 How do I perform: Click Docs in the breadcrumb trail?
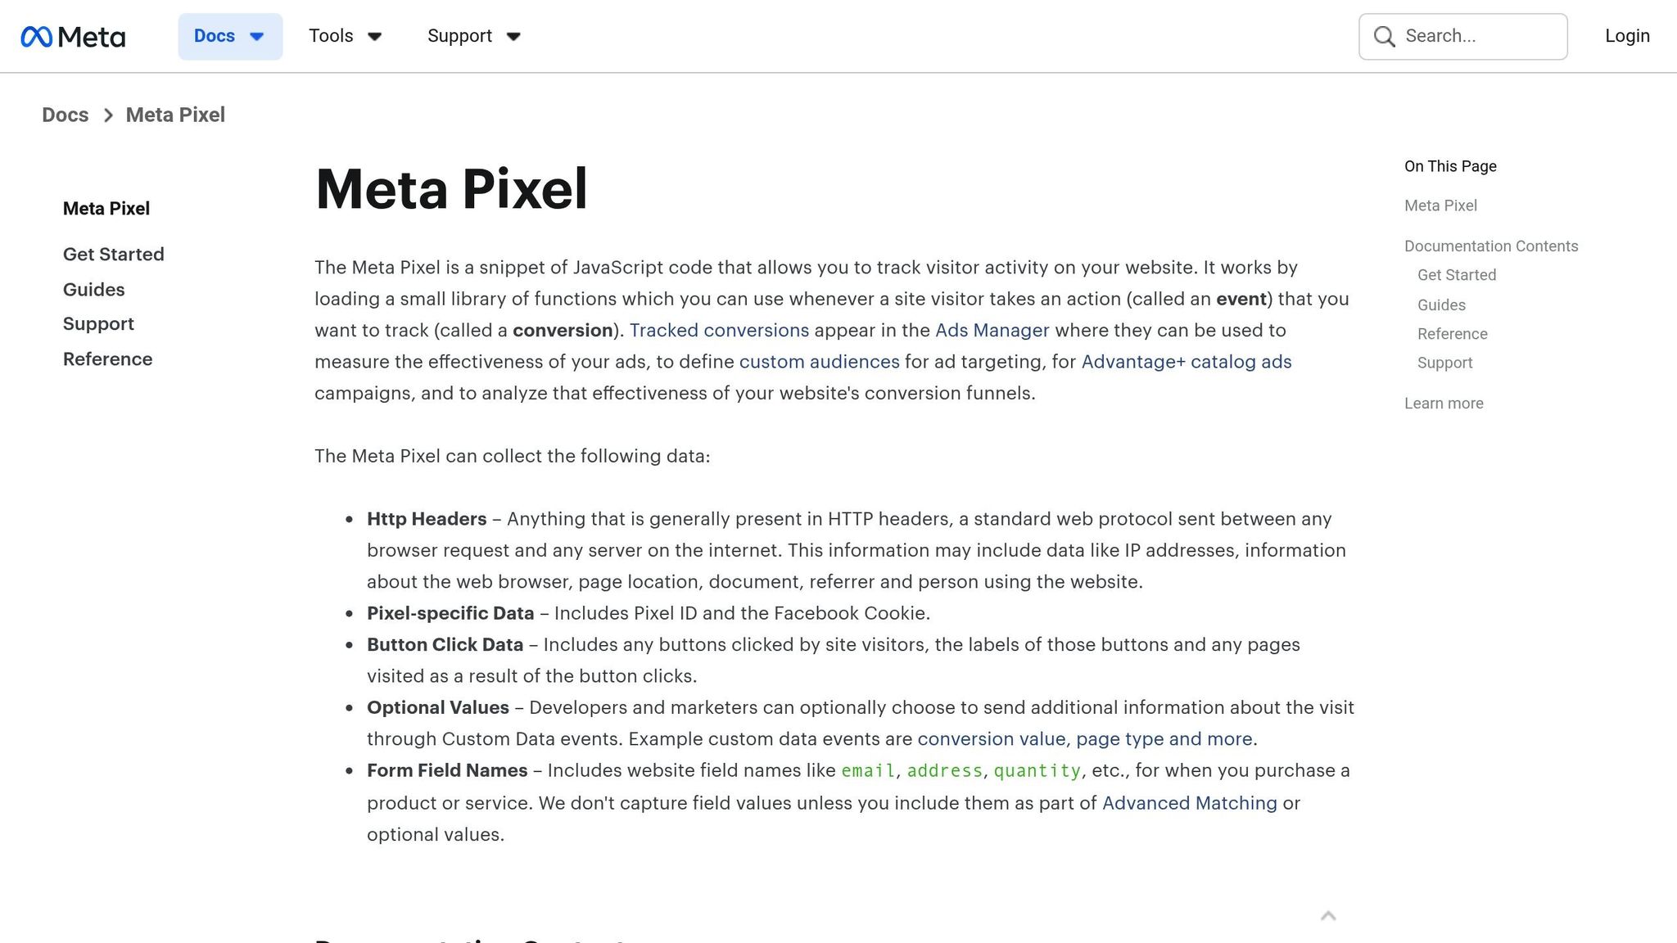(x=65, y=115)
